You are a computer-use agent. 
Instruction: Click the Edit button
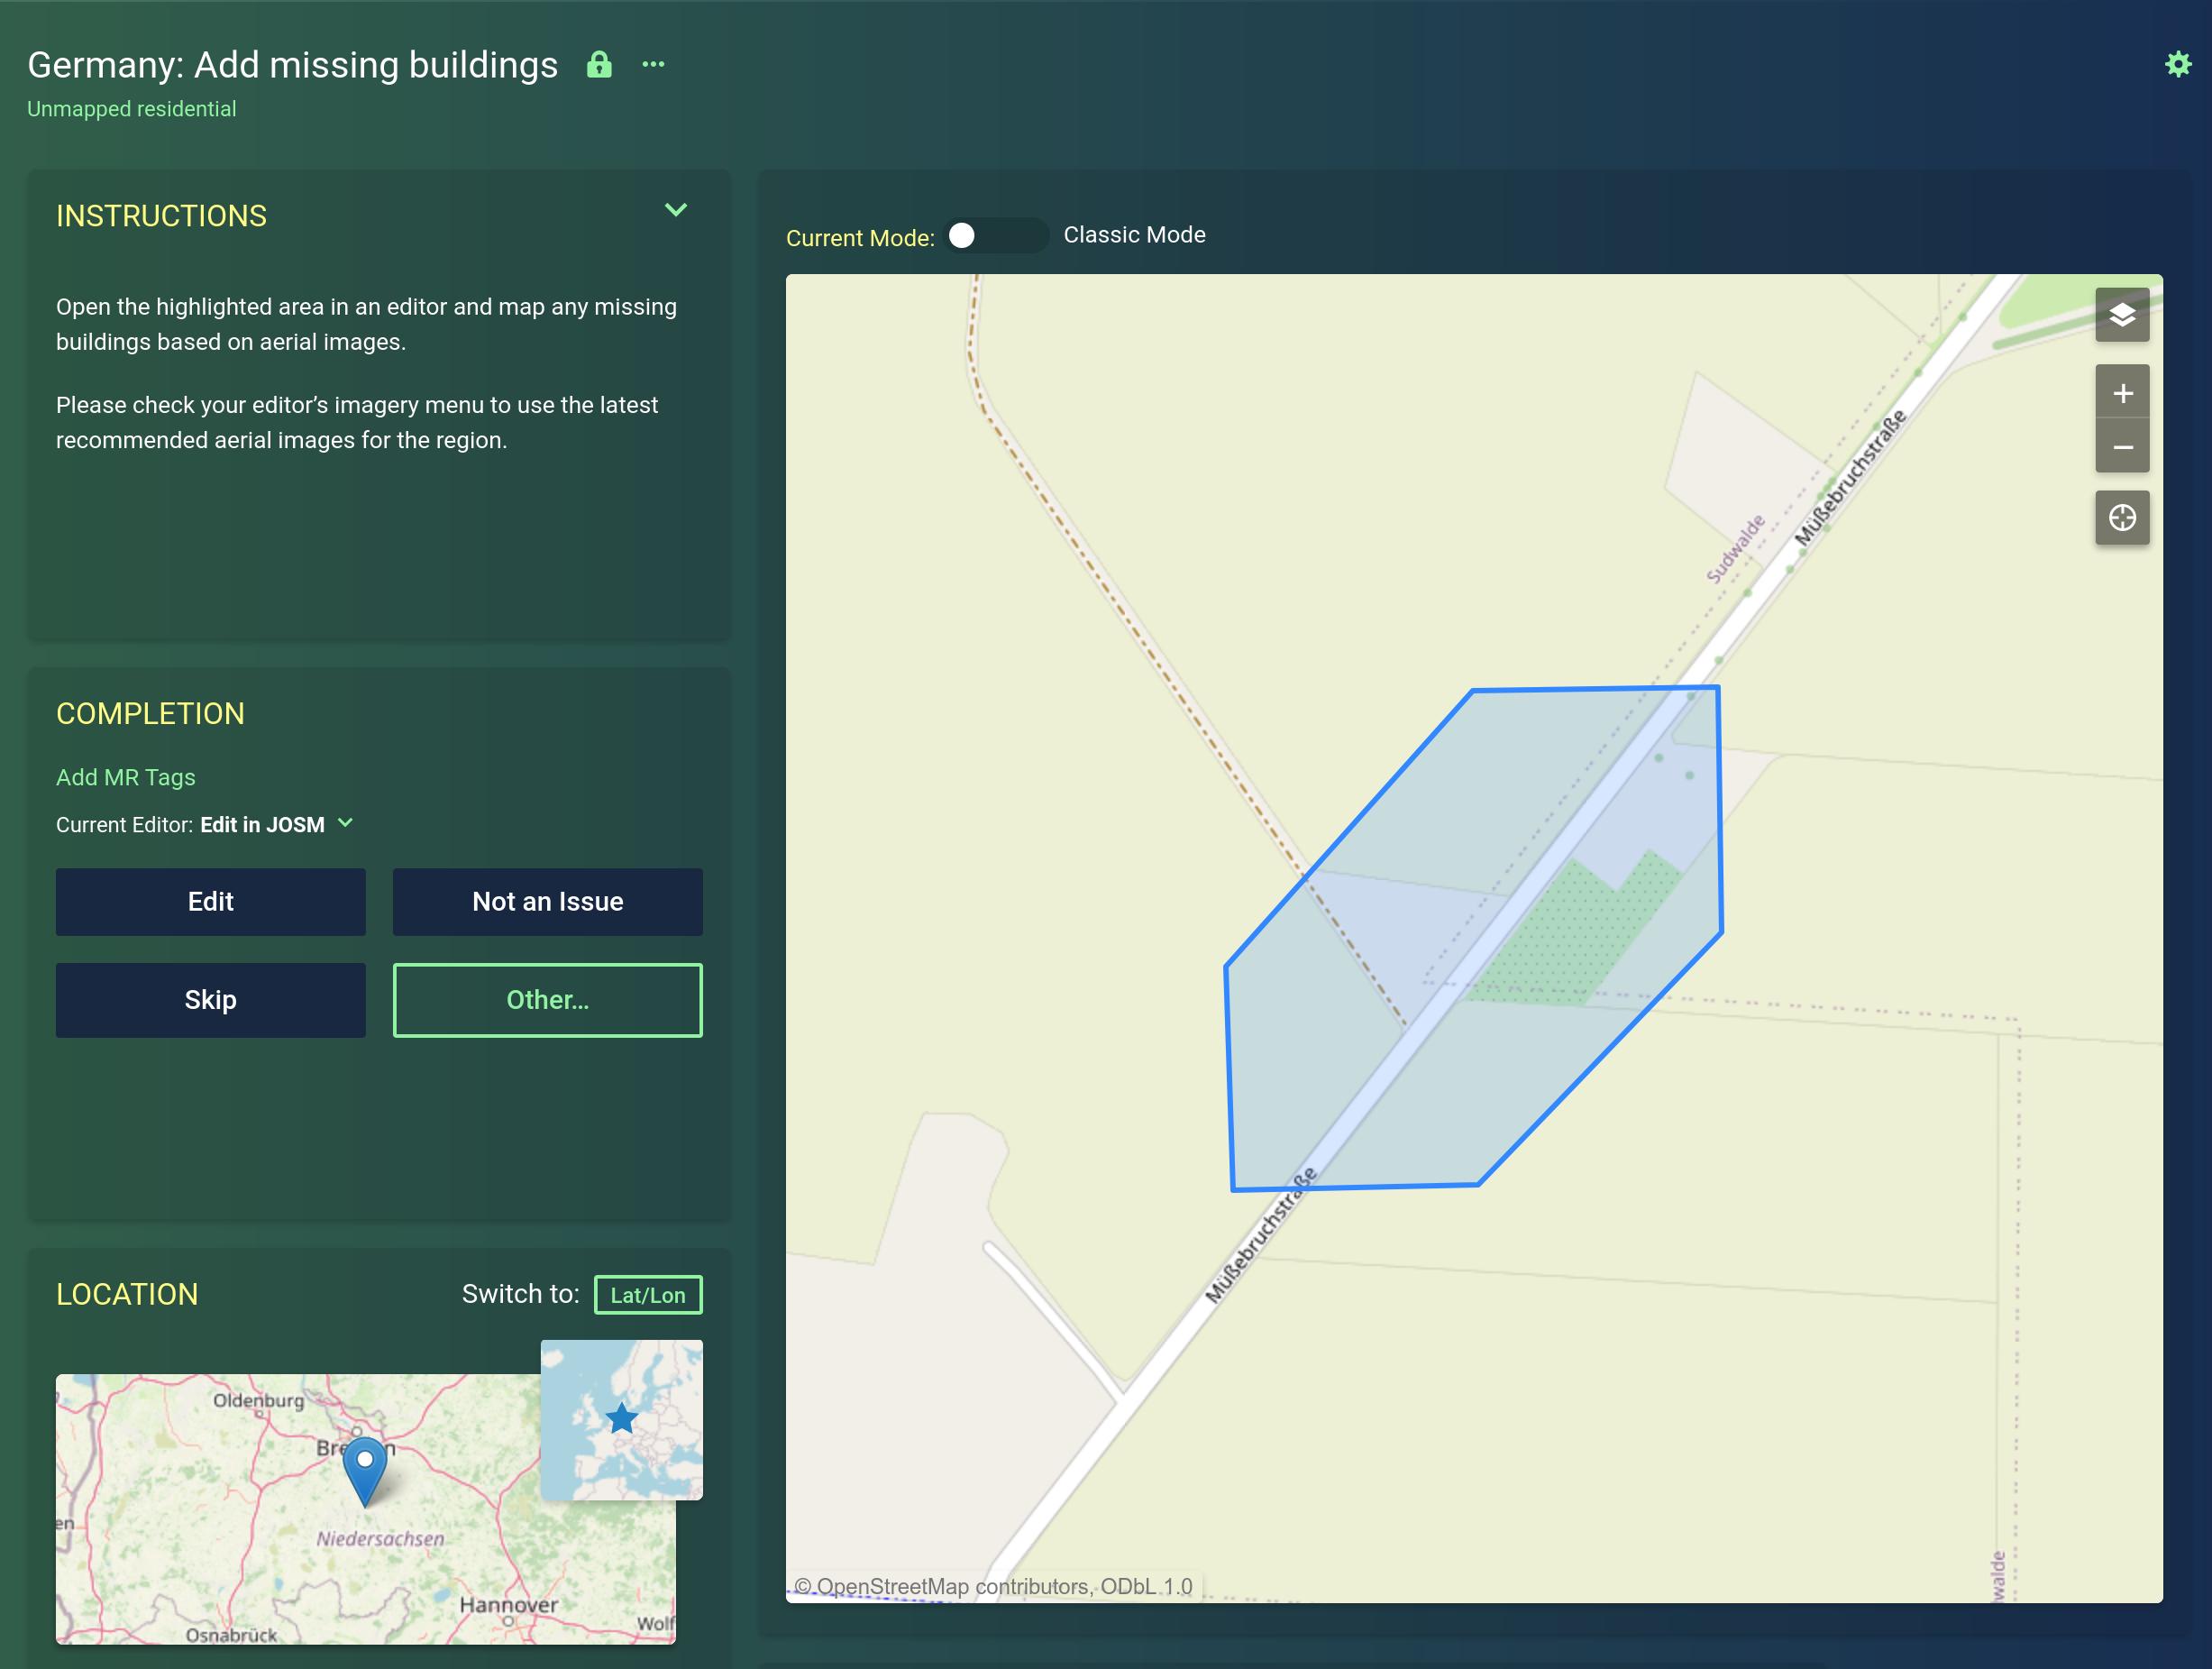click(210, 902)
